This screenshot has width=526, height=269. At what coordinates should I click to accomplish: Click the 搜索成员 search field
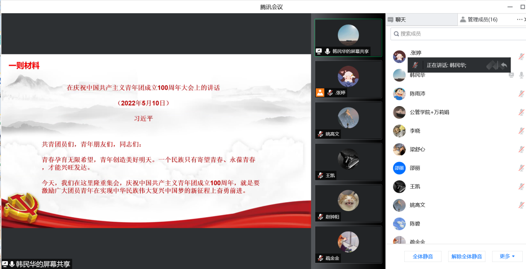[x=457, y=34]
